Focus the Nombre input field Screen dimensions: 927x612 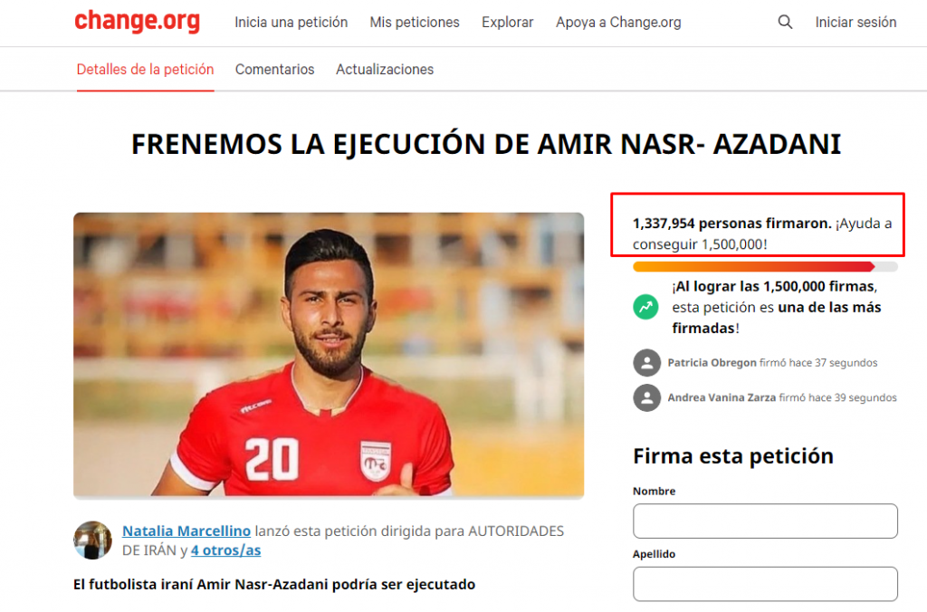(x=765, y=521)
